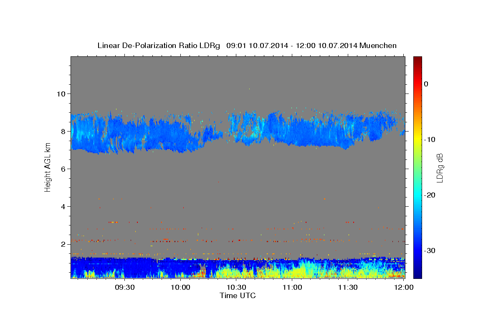Viewport: 501px width, 334px height.
Task: Select the 12:00 time tick label
Action: click(x=403, y=288)
